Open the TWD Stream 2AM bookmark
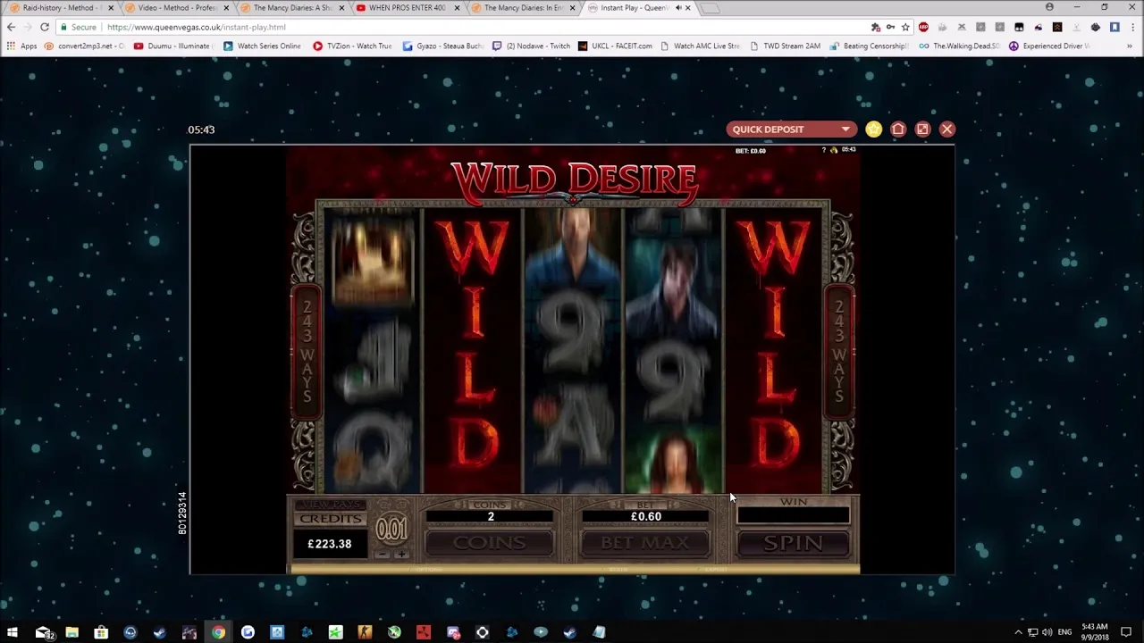Image resolution: width=1144 pixels, height=643 pixels. 785,46
